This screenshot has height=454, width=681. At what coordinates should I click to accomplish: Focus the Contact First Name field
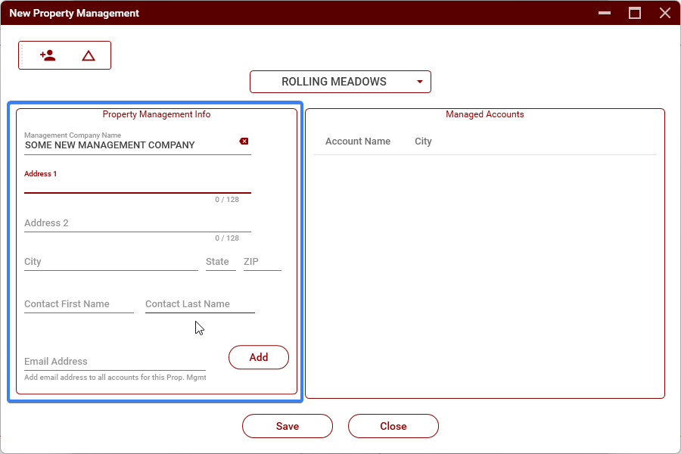(79, 304)
